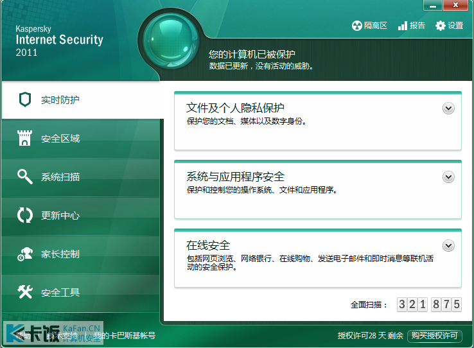This screenshot has height=348, width=474.
Task: Click the 保护和控制您的操作系统 description text
Action: point(262,190)
